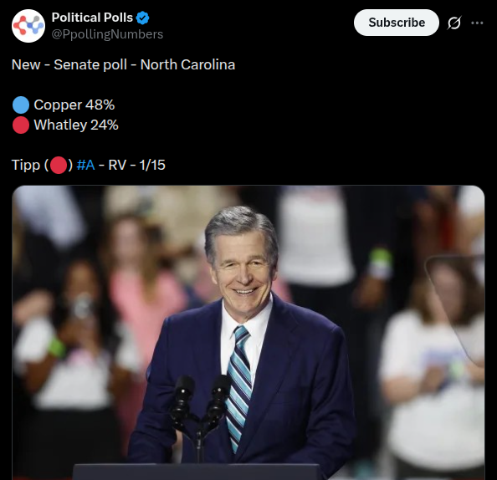Open the Grok explain post icon
497x480 pixels.
pyautogui.click(x=454, y=23)
